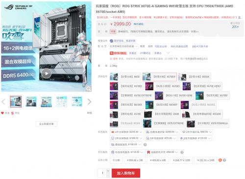Click the price-drop notification link beside ¥2999.00
Image resolution: width=245 pixels, height=179 pixels.
point(139,24)
